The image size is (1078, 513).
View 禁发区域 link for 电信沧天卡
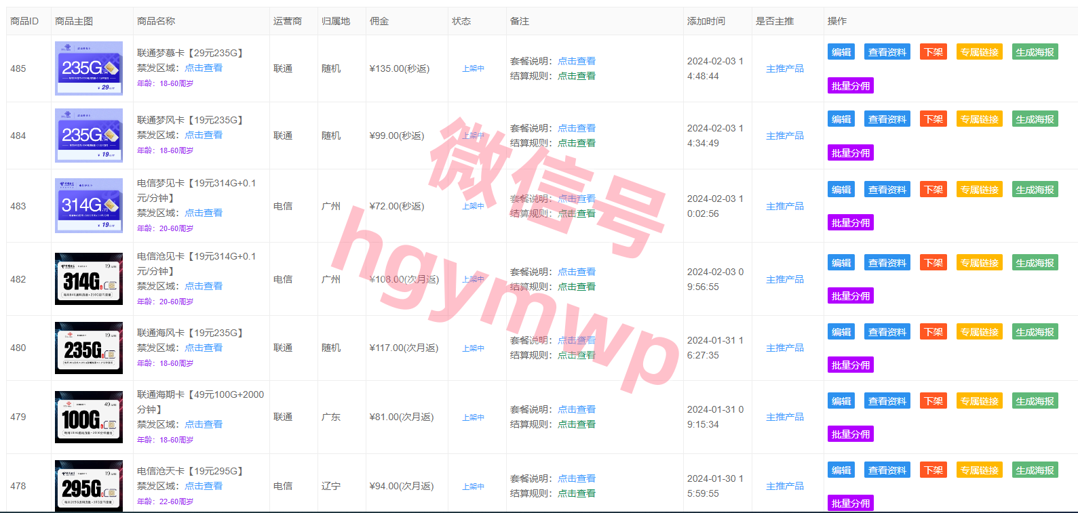click(x=204, y=486)
